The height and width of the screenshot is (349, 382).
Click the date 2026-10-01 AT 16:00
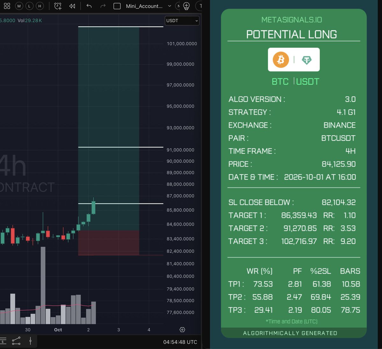point(320,177)
